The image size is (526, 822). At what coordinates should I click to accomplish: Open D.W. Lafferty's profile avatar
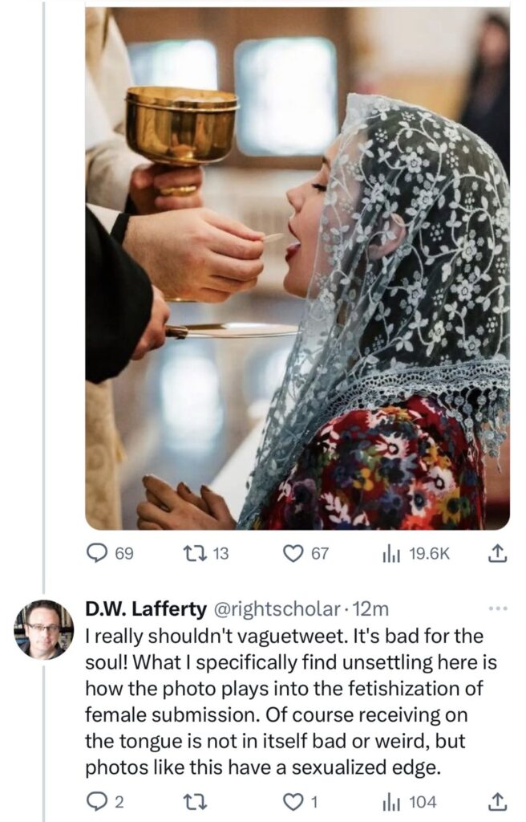click(44, 629)
